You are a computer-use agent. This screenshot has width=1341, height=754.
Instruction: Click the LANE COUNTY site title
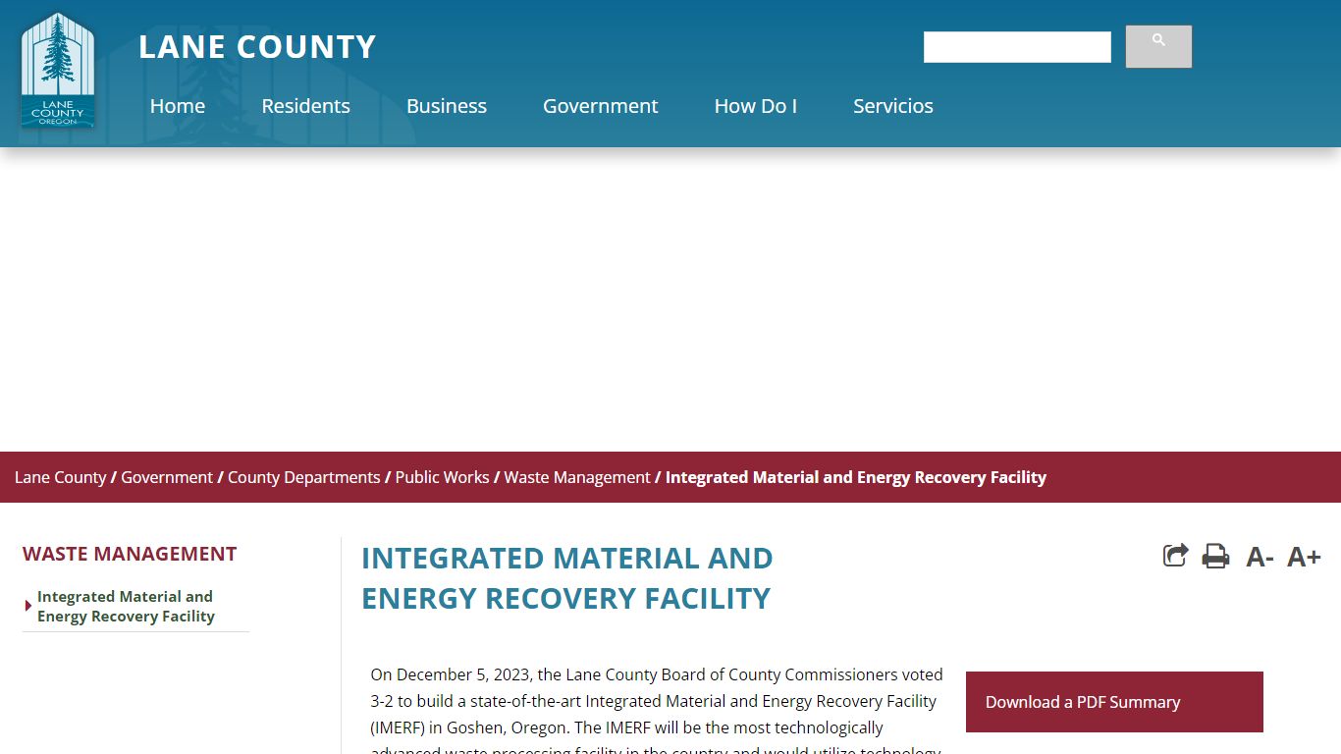pos(257,47)
